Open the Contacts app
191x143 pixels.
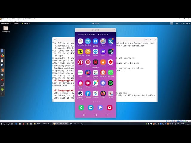click(x=103, y=62)
